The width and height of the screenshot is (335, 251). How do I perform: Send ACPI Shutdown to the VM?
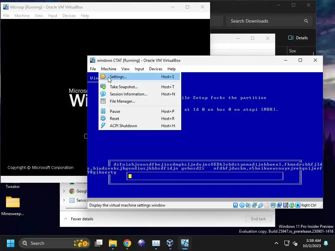tap(139, 126)
